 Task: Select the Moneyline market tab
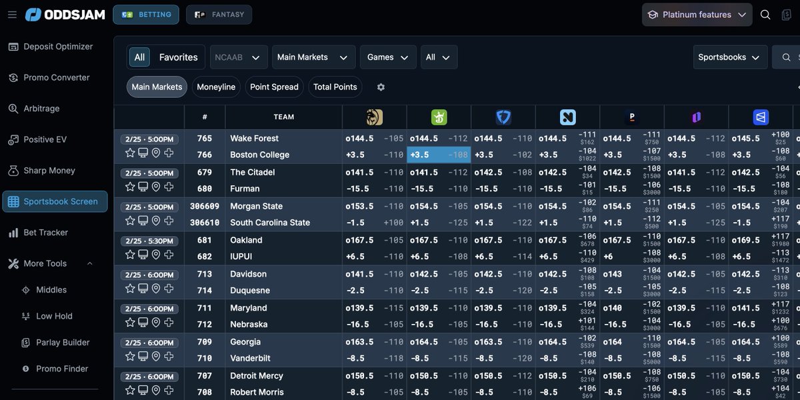215,87
